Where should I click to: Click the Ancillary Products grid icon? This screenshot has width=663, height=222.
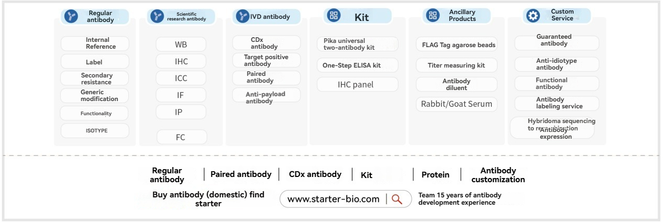432,15
